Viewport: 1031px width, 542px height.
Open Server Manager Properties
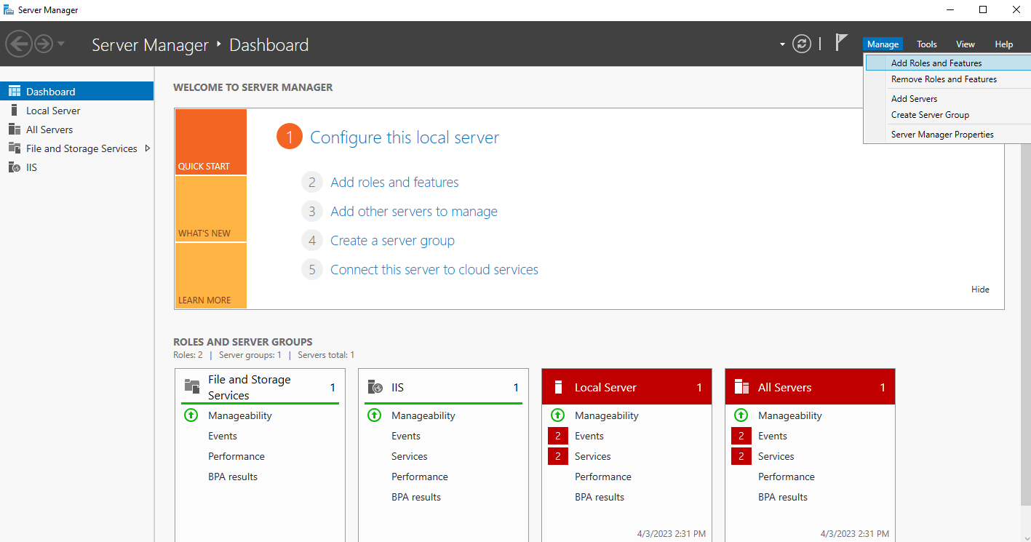coord(948,135)
